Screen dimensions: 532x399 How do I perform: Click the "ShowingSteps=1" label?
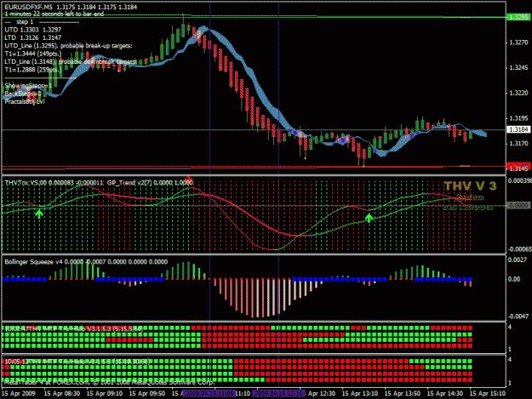pos(28,85)
